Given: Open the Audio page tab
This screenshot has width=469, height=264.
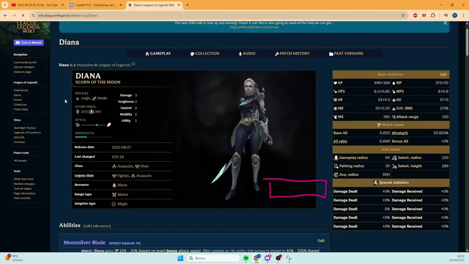Looking at the screenshot, I should click(247, 54).
